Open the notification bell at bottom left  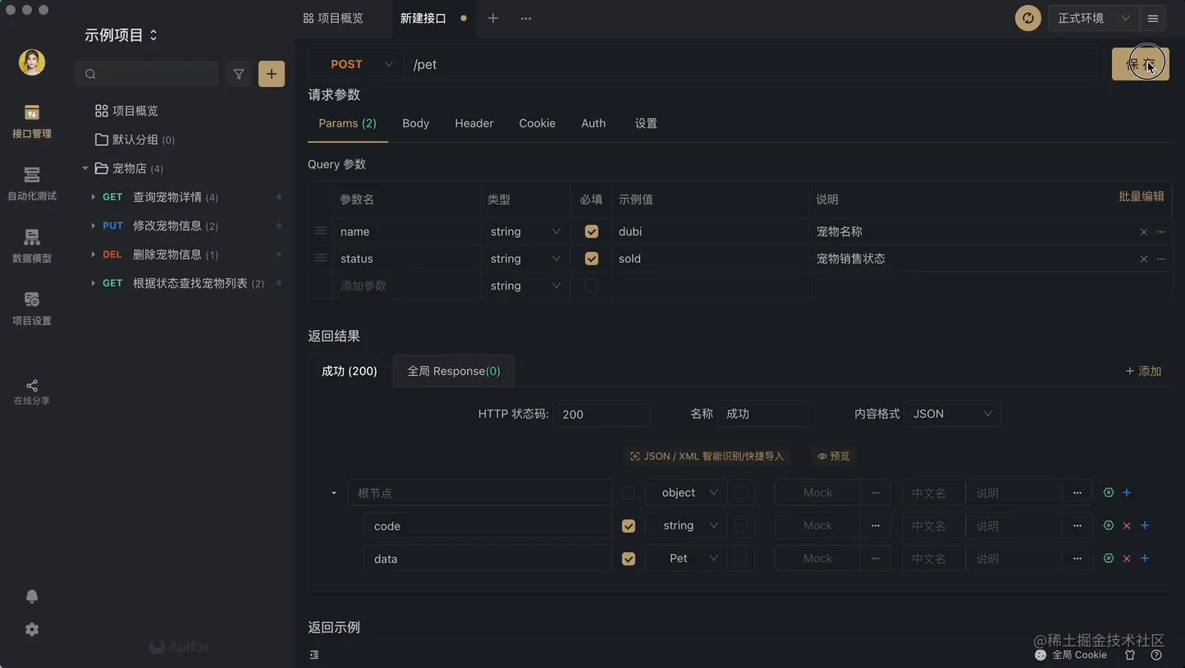(x=31, y=596)
